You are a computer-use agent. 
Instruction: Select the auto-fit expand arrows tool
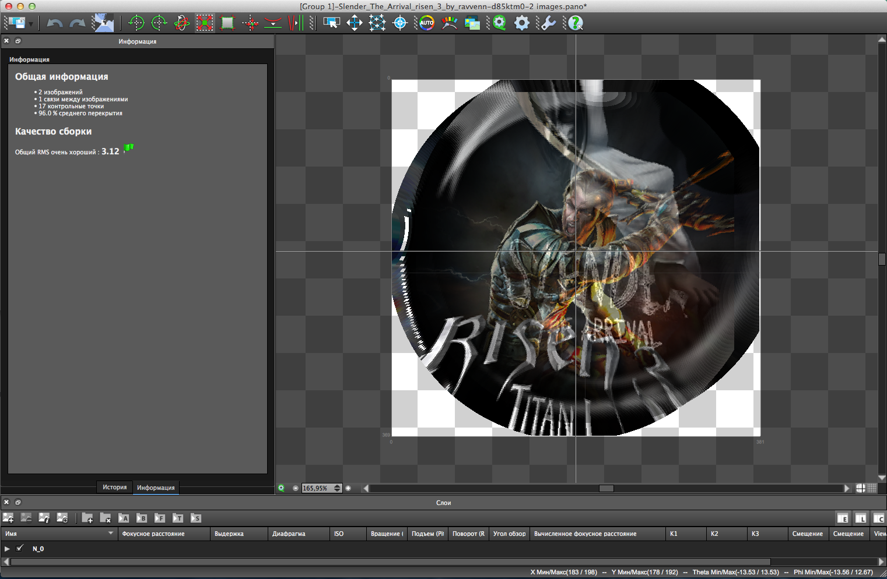coord(205,23)
